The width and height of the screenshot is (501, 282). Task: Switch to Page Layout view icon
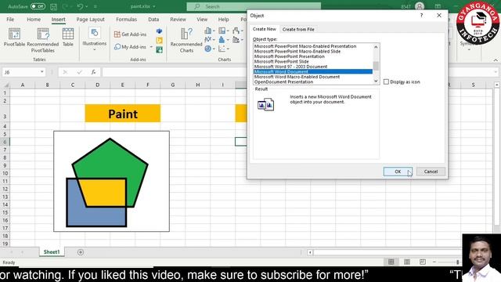[x=407, y=262]
